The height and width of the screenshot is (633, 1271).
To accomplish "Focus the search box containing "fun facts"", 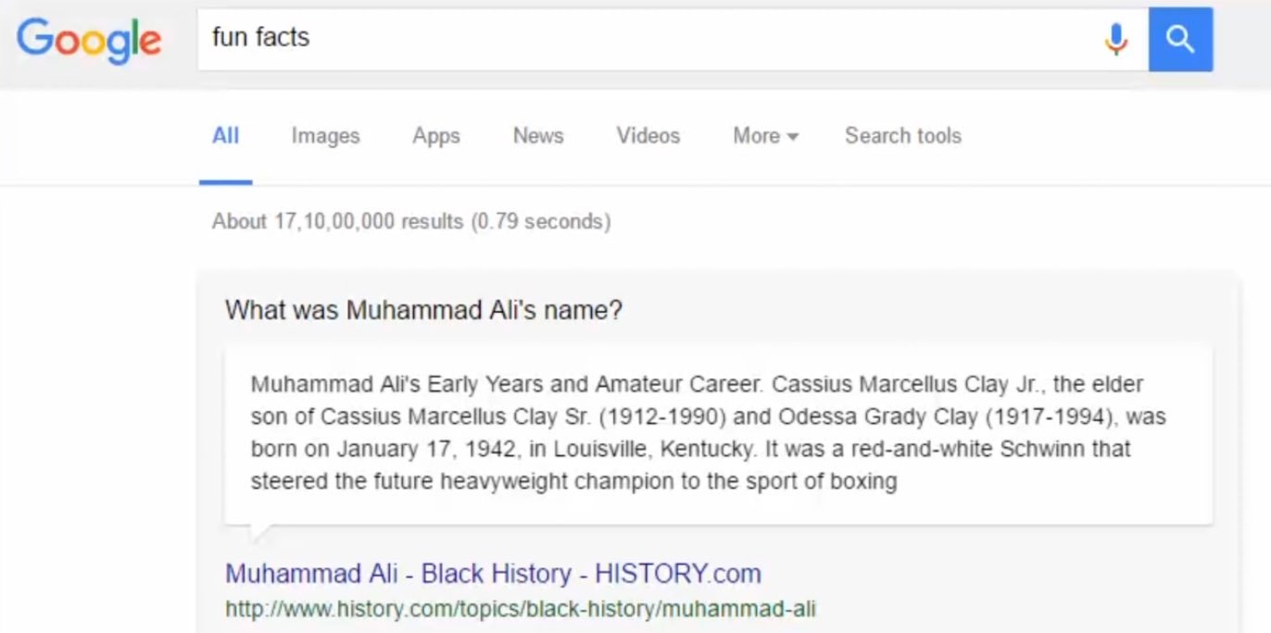I will pyautogui.click(x=648, y=39).
